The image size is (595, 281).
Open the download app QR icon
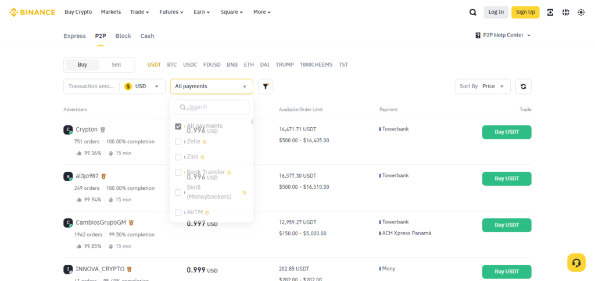[x=550, y=12]
